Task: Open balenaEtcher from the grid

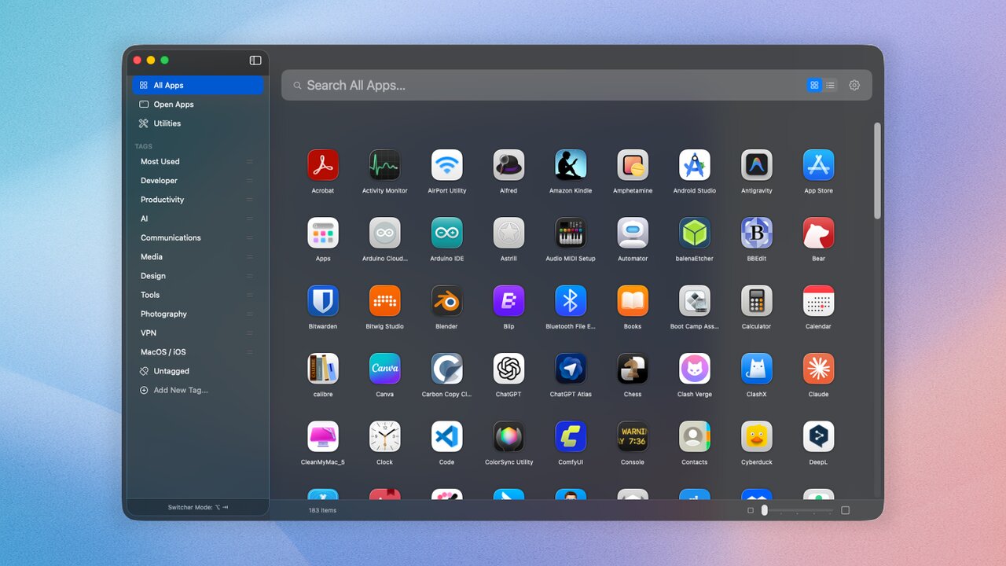Action: pos(695,233)
